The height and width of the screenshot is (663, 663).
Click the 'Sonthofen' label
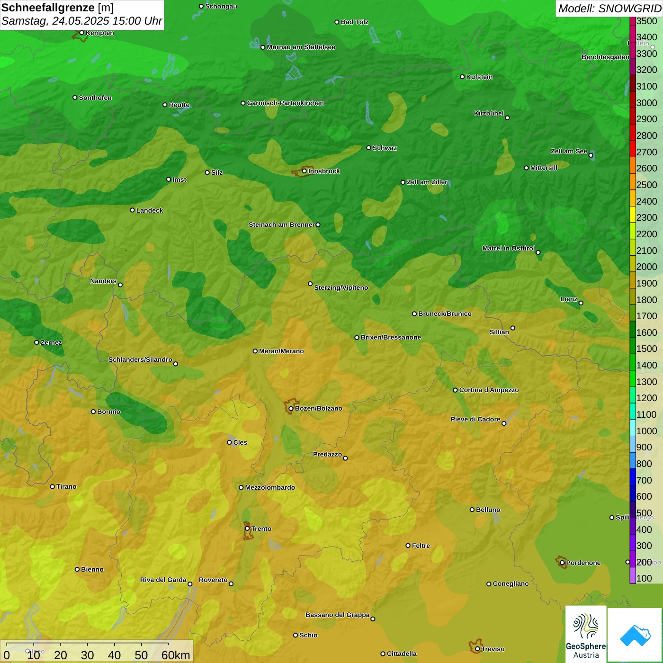click(x=95, y=98)
